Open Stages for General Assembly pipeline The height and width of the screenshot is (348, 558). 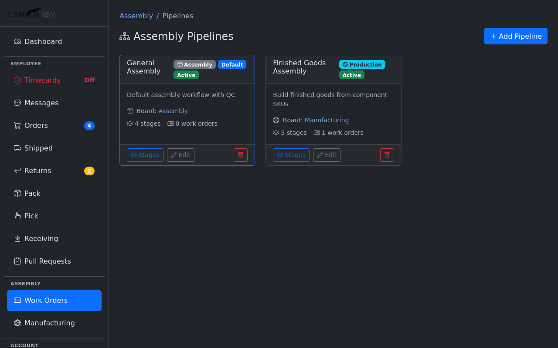(145, 155)
